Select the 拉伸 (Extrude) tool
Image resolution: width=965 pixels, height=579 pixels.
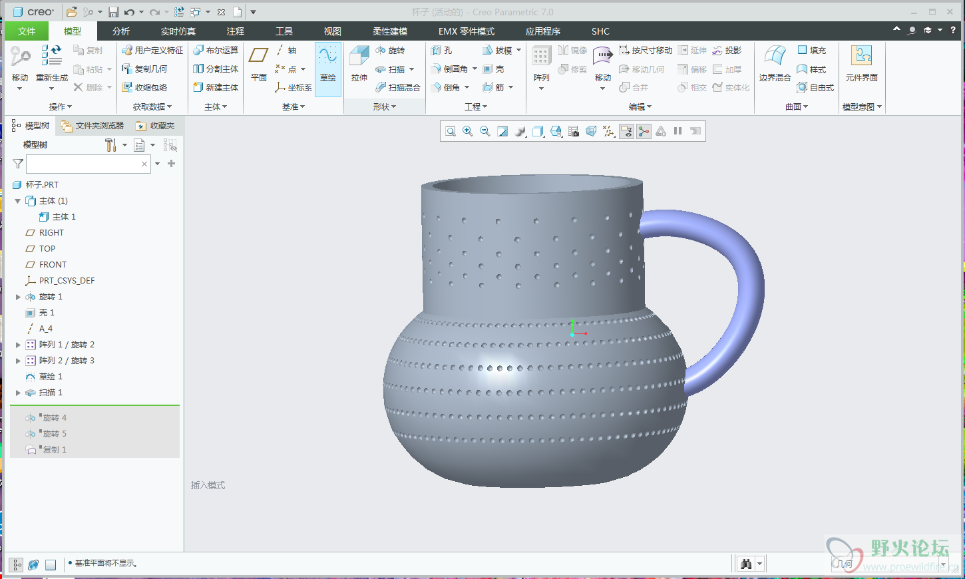tap(359, 64)
